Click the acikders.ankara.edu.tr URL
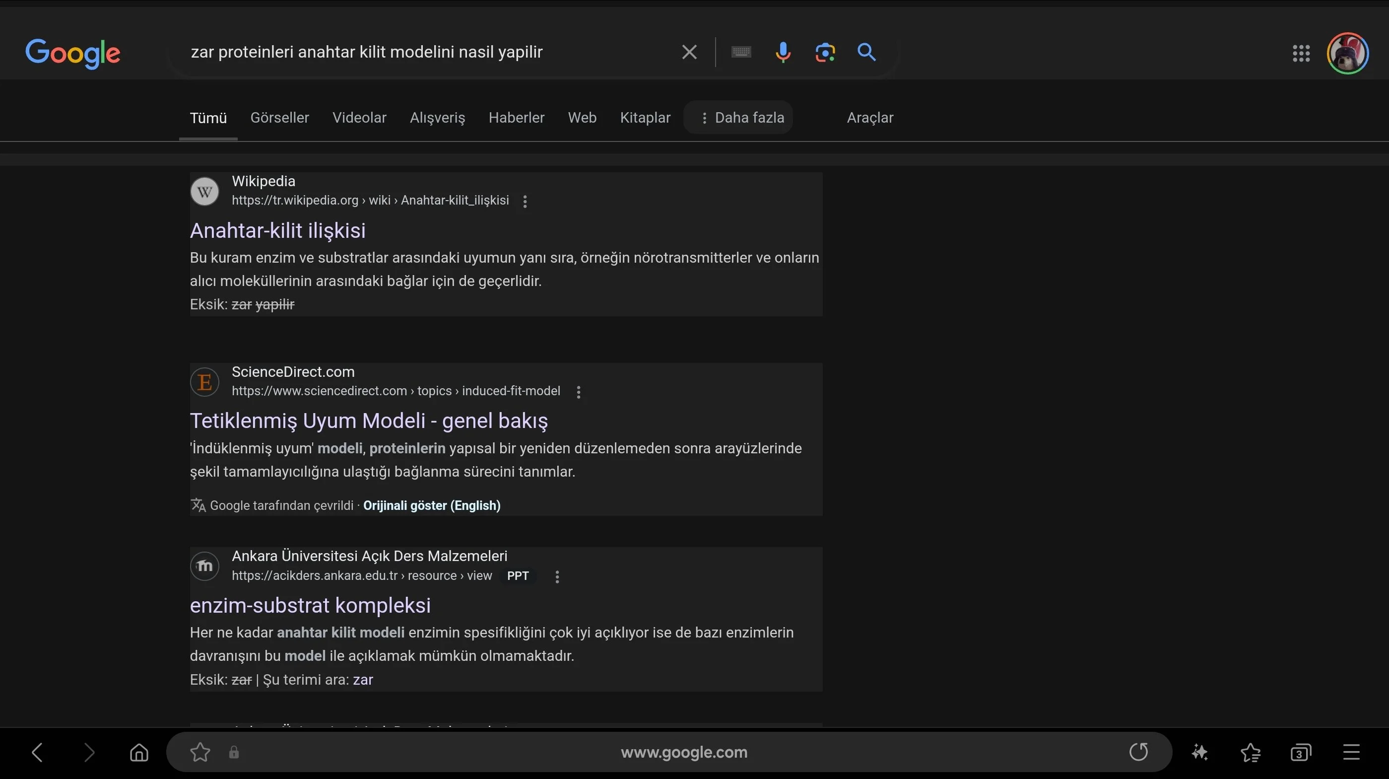 pyautogui.click(x=362, y=575)
